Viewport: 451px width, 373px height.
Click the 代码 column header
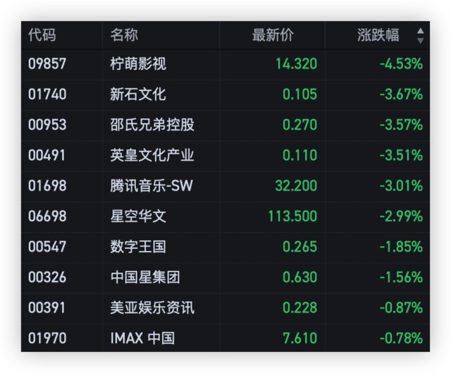tap(42, 35)
